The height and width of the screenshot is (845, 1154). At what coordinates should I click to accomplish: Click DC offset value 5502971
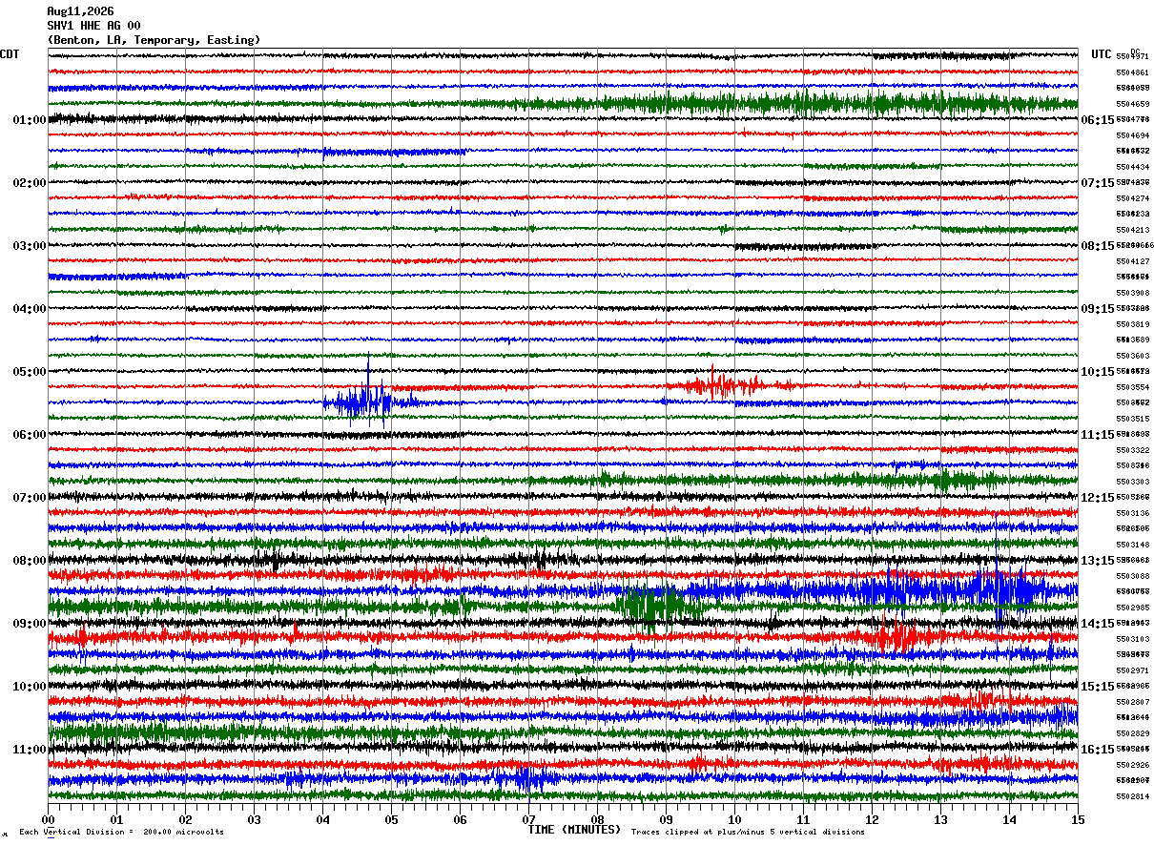point(1132,670)
